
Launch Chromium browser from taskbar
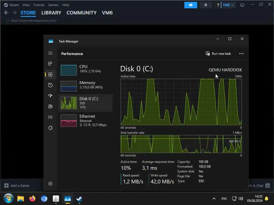click(x=44, y=199)
